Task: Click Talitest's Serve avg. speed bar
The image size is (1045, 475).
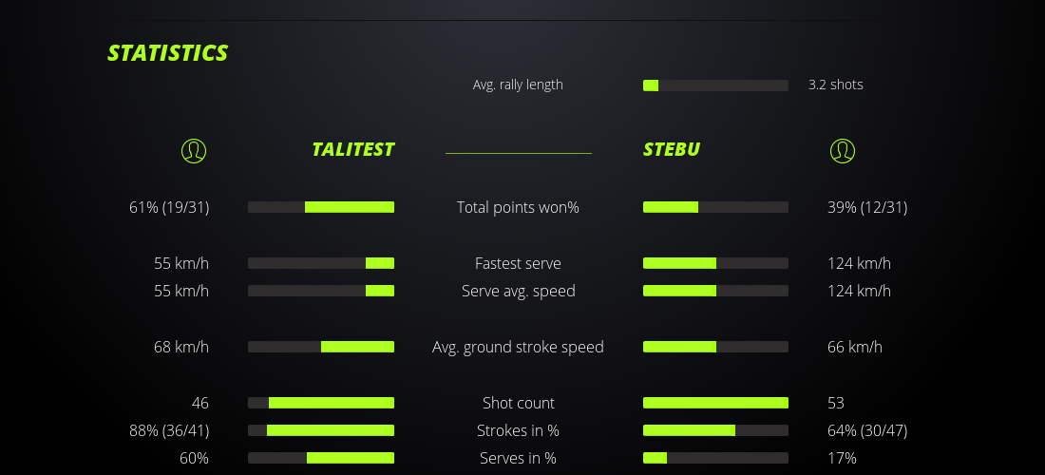Action: (x=321, y=291)
